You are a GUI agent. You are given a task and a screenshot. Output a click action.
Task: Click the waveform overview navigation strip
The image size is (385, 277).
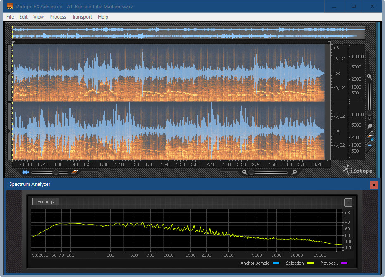(x=188, y=33)
